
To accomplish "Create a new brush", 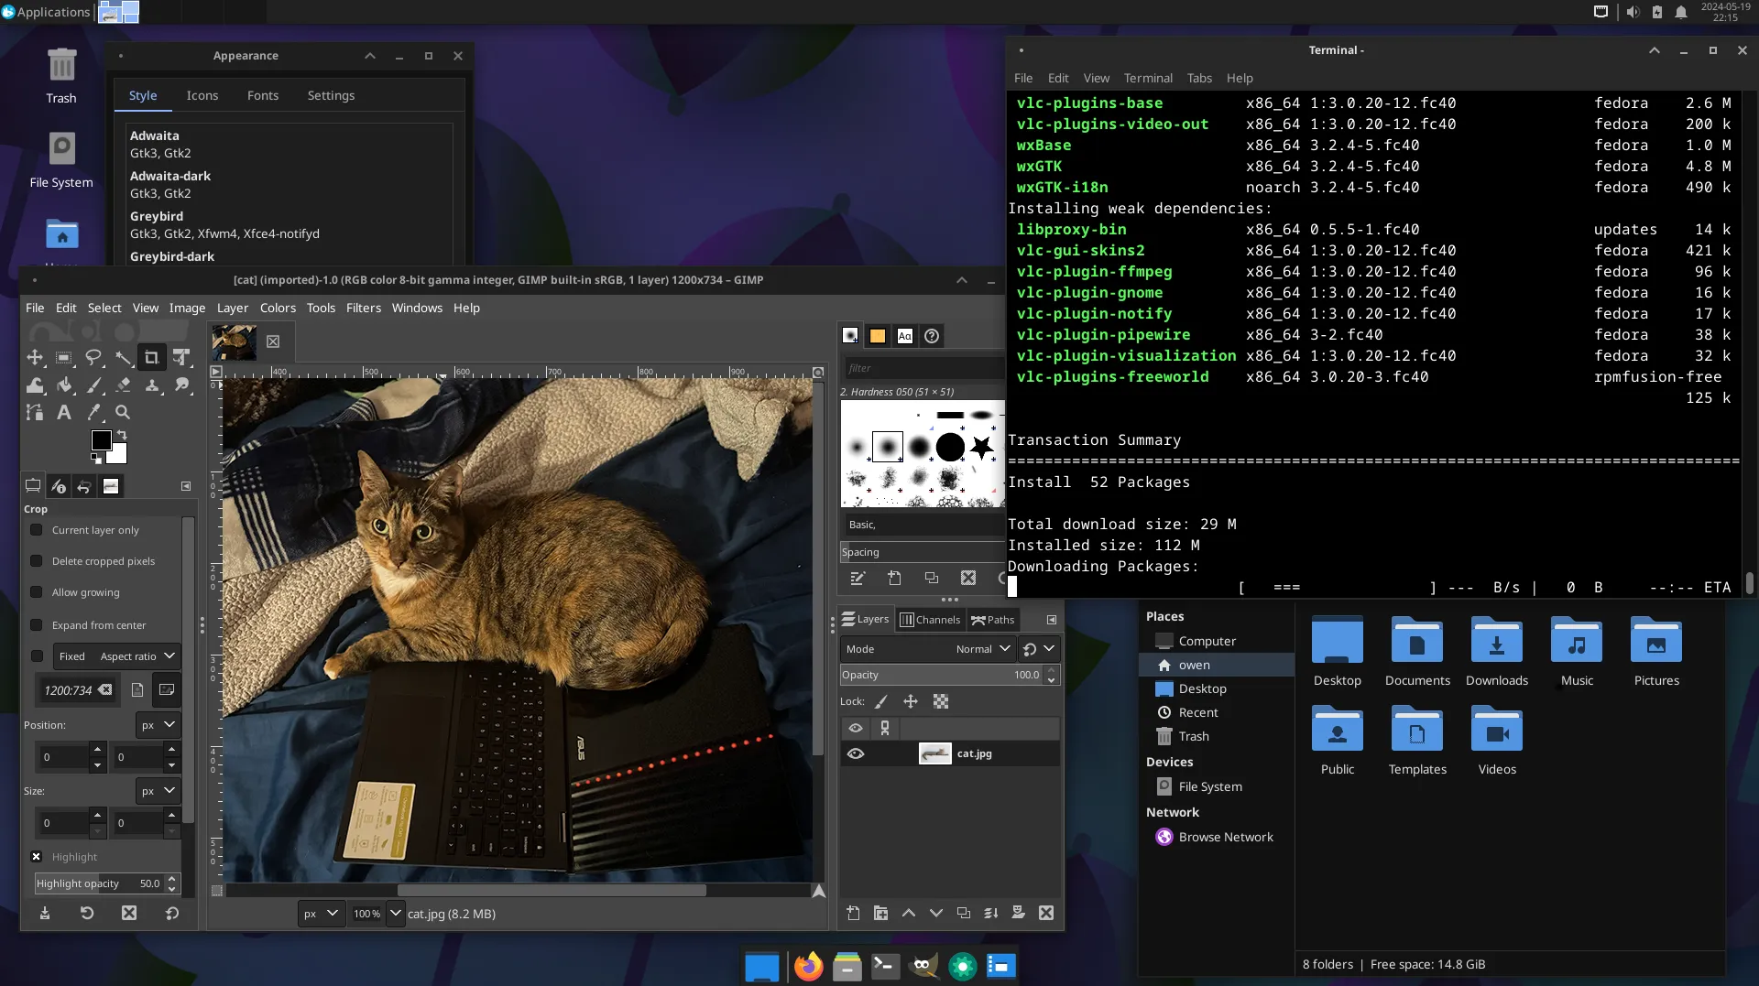I will (895, 578).
